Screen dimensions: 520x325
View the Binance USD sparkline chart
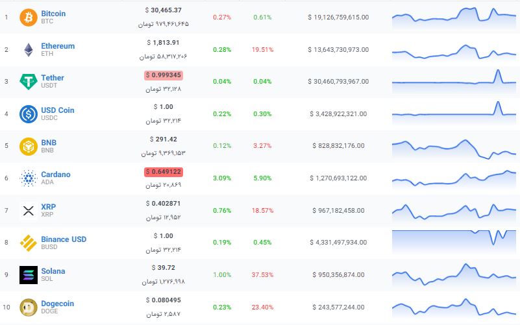(x=454, y=242)
